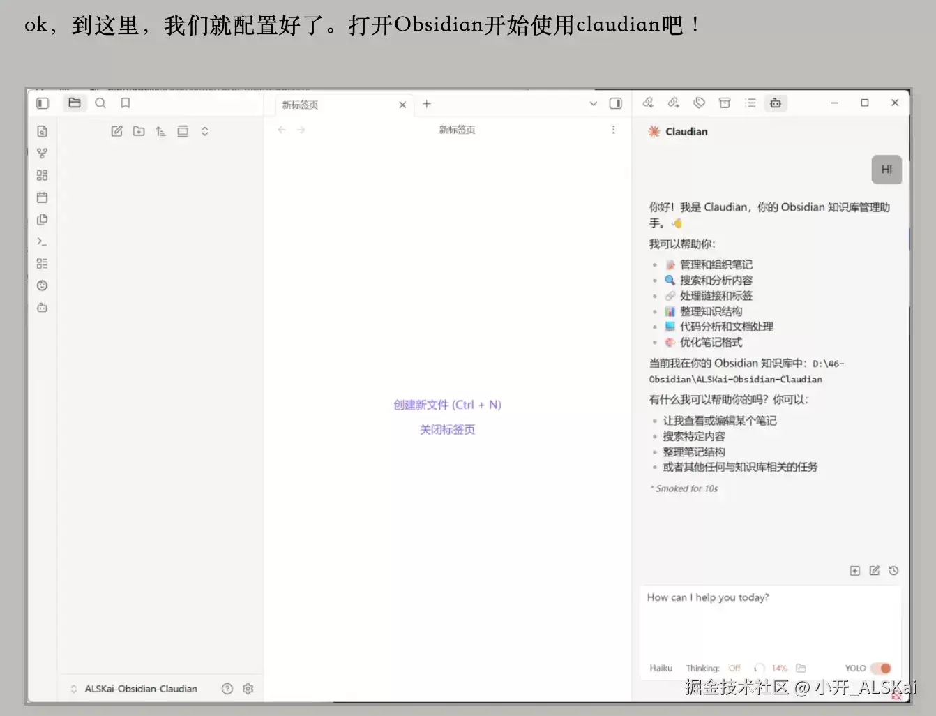Open the Haiku model selector
This screenshot has width=936, height=716.
[x=661, y=669]
